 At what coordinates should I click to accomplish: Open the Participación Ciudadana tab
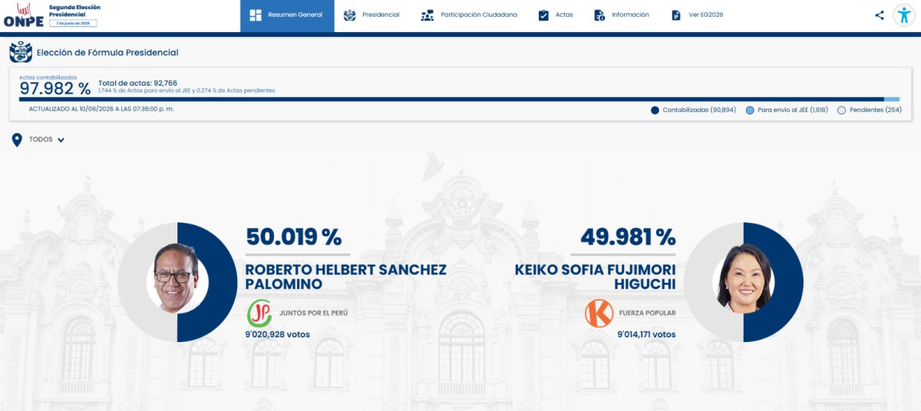tap(468, 15)
